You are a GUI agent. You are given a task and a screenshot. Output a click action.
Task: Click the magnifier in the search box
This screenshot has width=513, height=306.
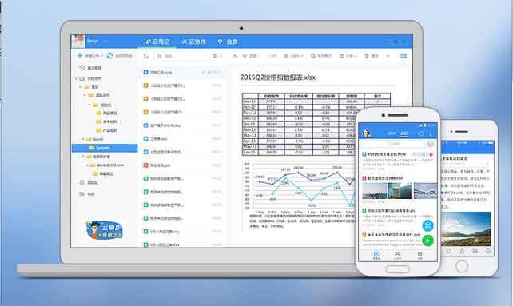pos(159,56)
